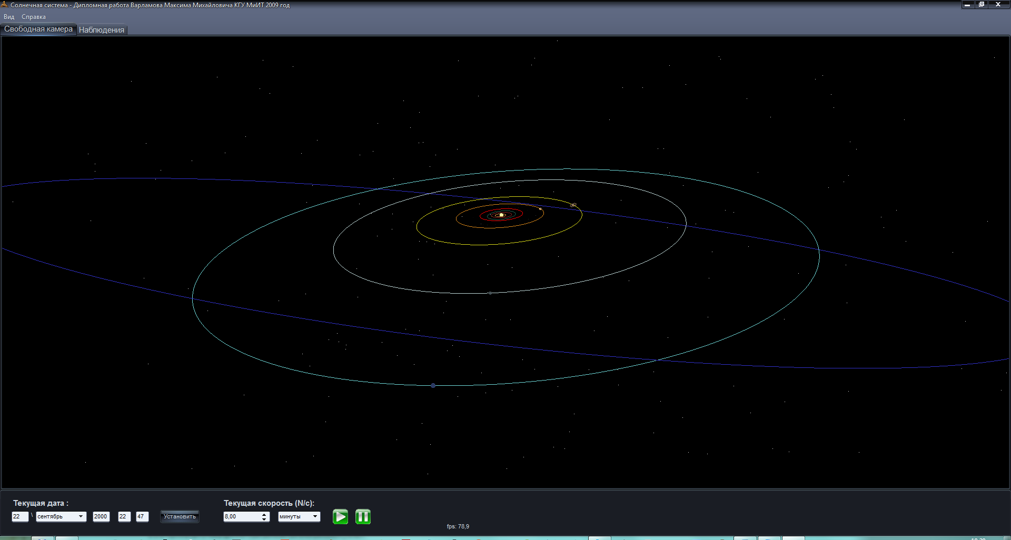The image size is (1011, 540).
Task: Focus the hour input field
Action: [x=124, y=516]
